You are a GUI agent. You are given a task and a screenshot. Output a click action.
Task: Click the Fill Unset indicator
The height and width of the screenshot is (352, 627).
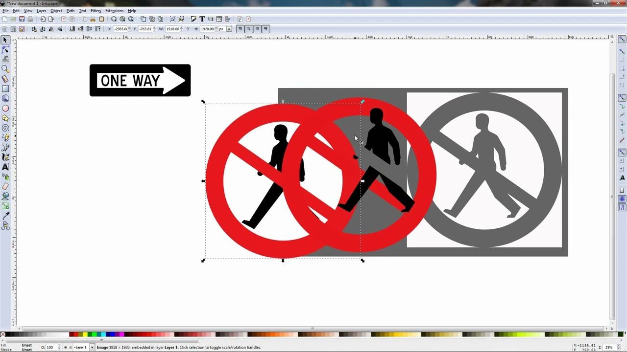[x=26, y=345]
